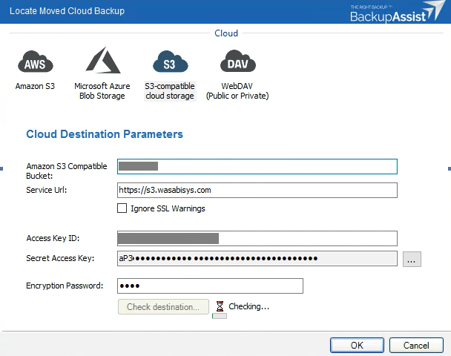Confirm with the OK button
The width and height of the screenshot is (451, 356).
357,345
